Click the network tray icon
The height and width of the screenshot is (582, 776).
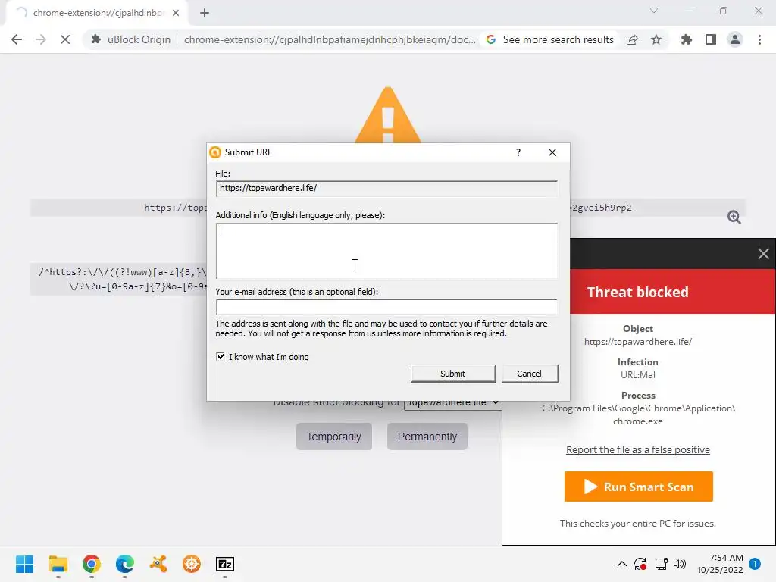(x=661, y=564)
